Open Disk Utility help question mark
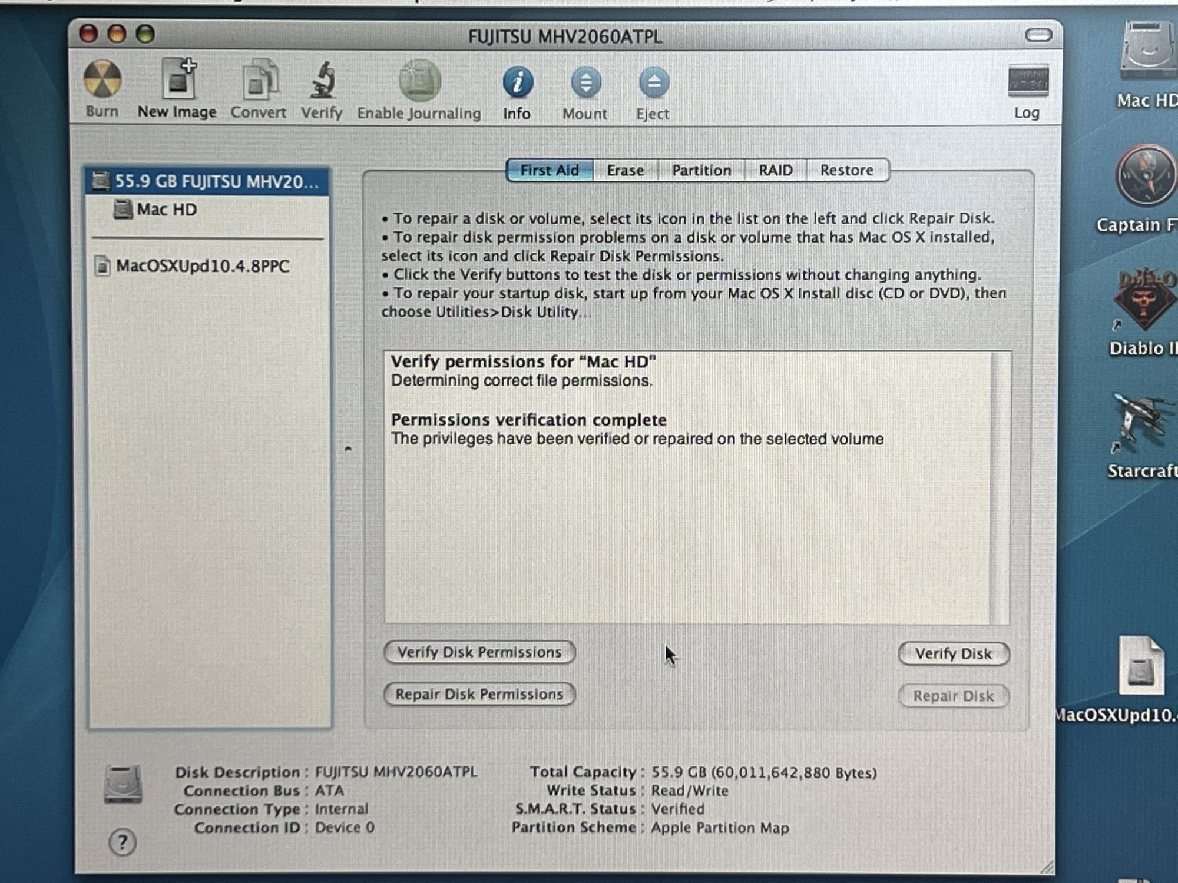 123,842
